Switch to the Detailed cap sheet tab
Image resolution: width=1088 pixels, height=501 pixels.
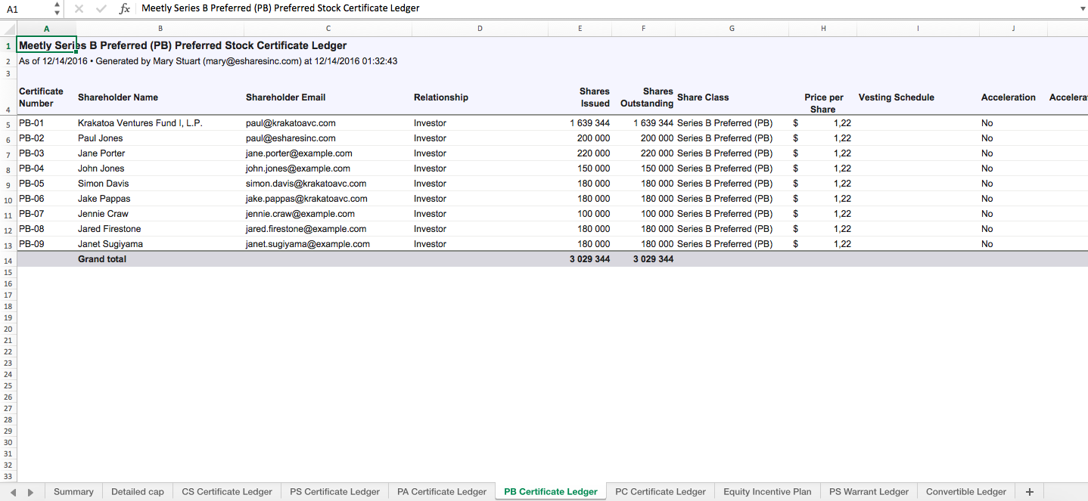[x=138, y=491]
